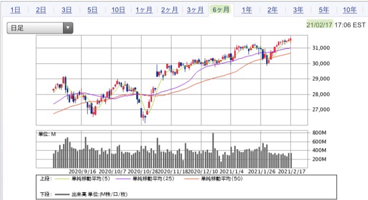This screenshot has height=200, width=368.
Task: Click the 800M volume axis label
Action: (319, 133)
